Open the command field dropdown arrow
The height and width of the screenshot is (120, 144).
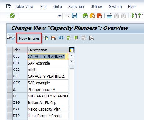point(60,16)
